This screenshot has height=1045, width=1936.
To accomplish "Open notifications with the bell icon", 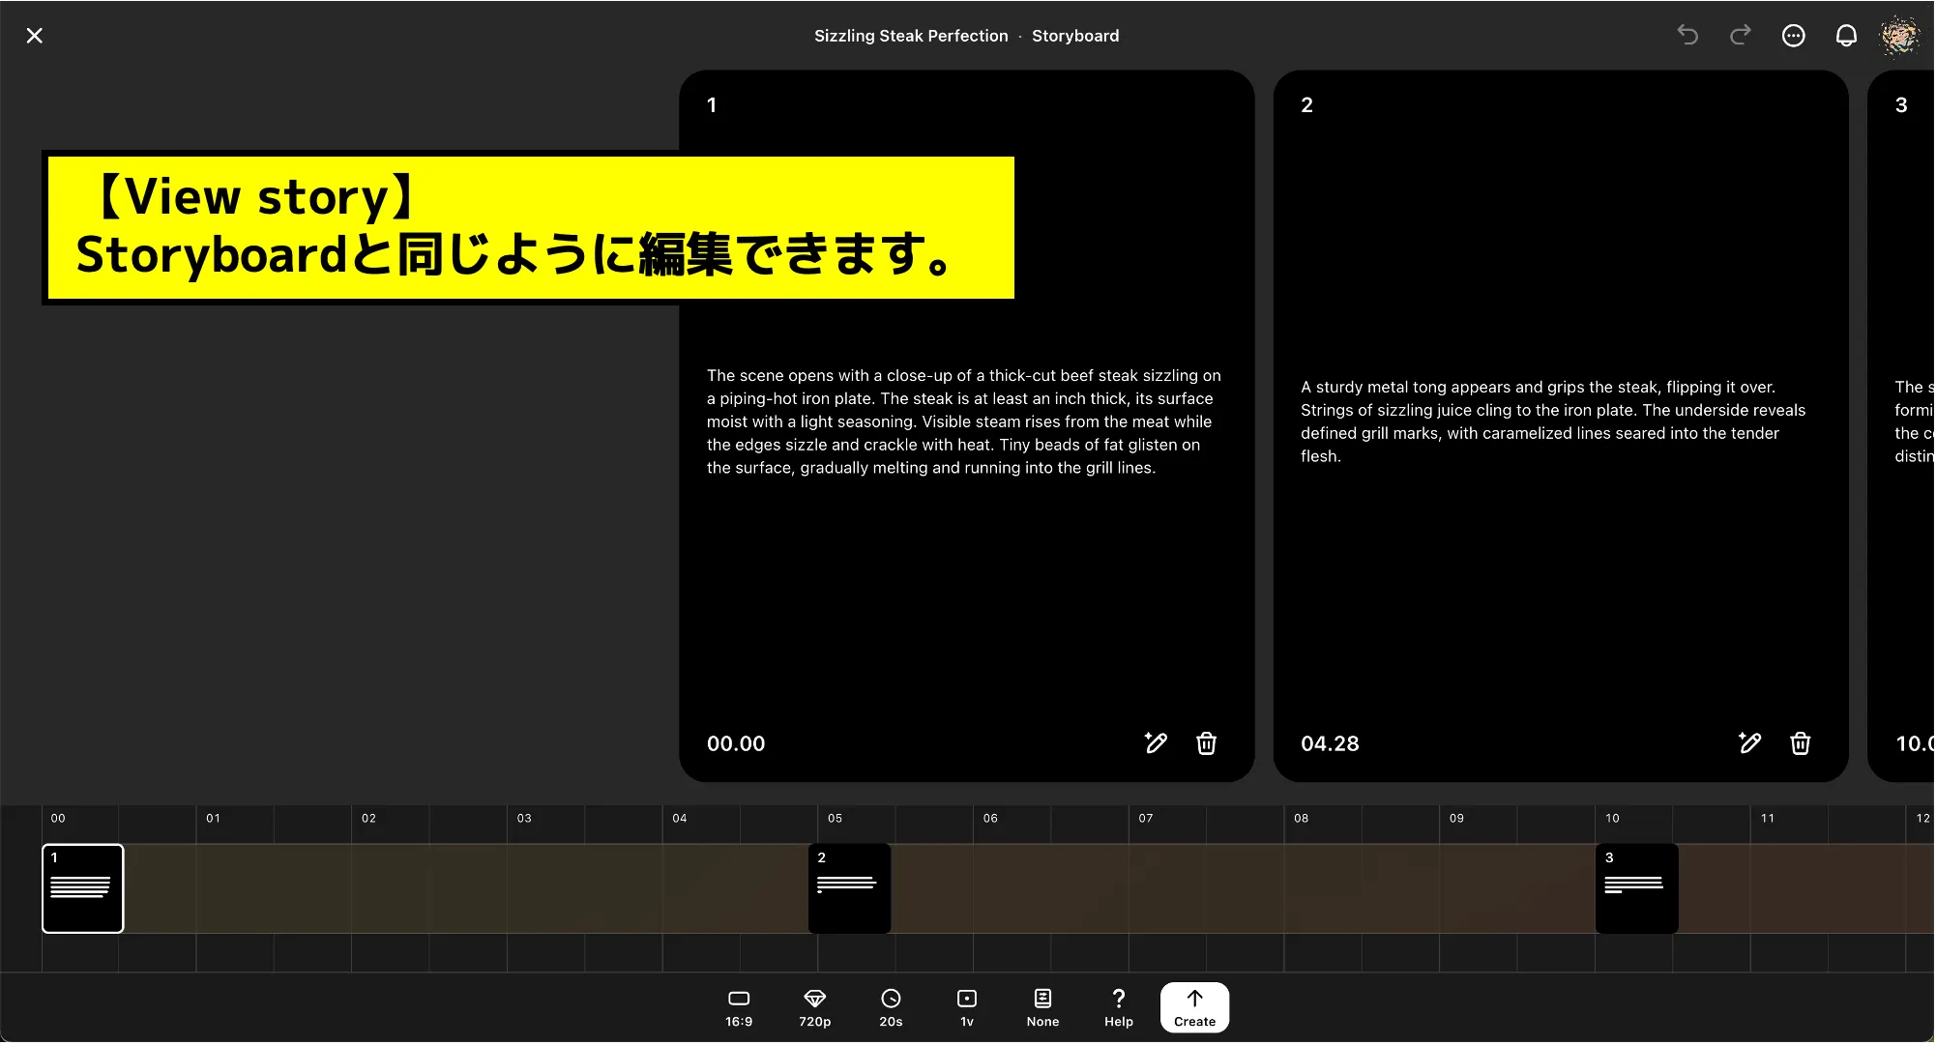I will pyautogui.click(x=1846, y=35).
